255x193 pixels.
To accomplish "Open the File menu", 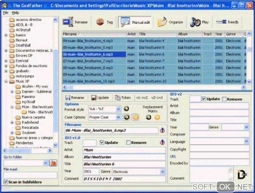I will pos(5,12).
